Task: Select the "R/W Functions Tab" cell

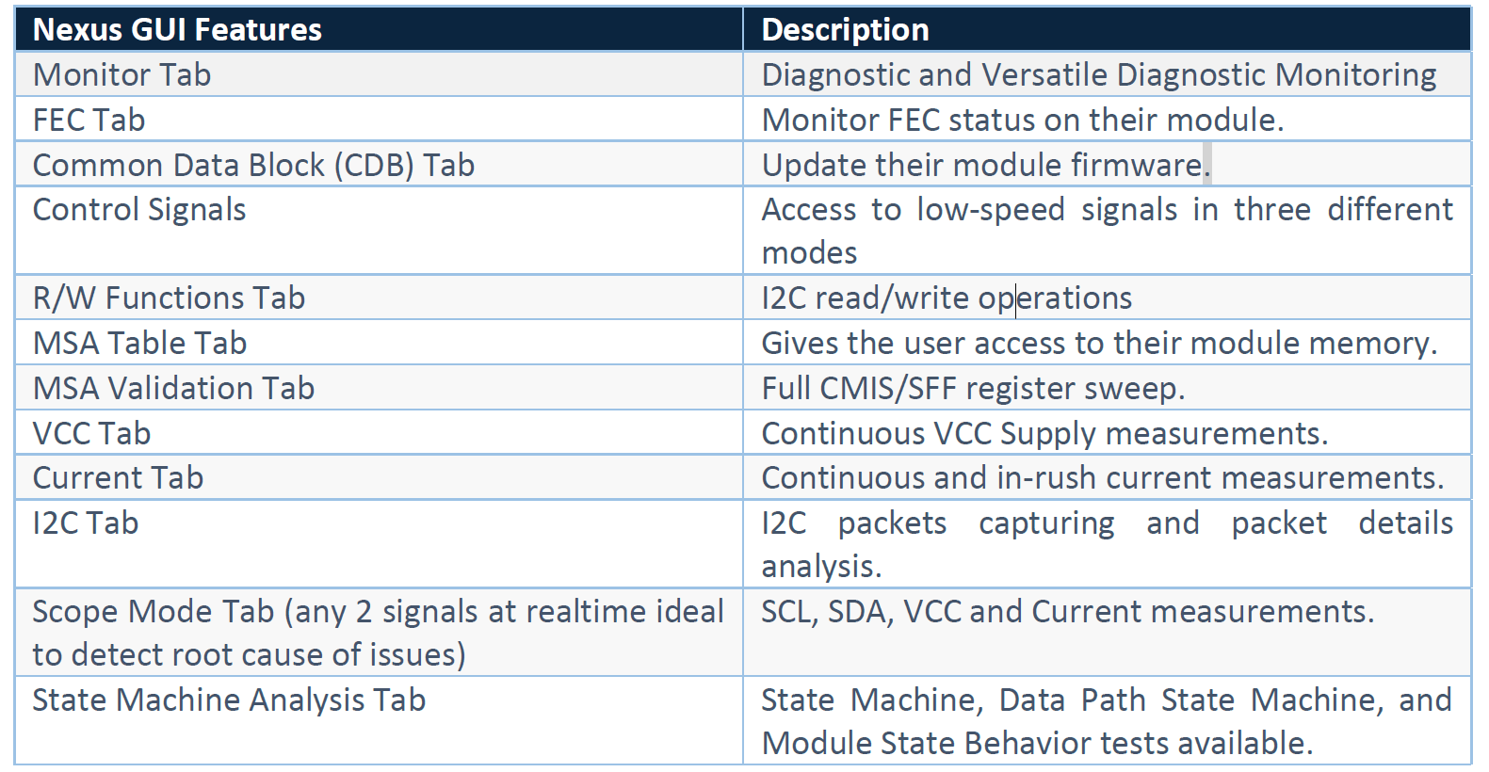Action: point(169,298)
